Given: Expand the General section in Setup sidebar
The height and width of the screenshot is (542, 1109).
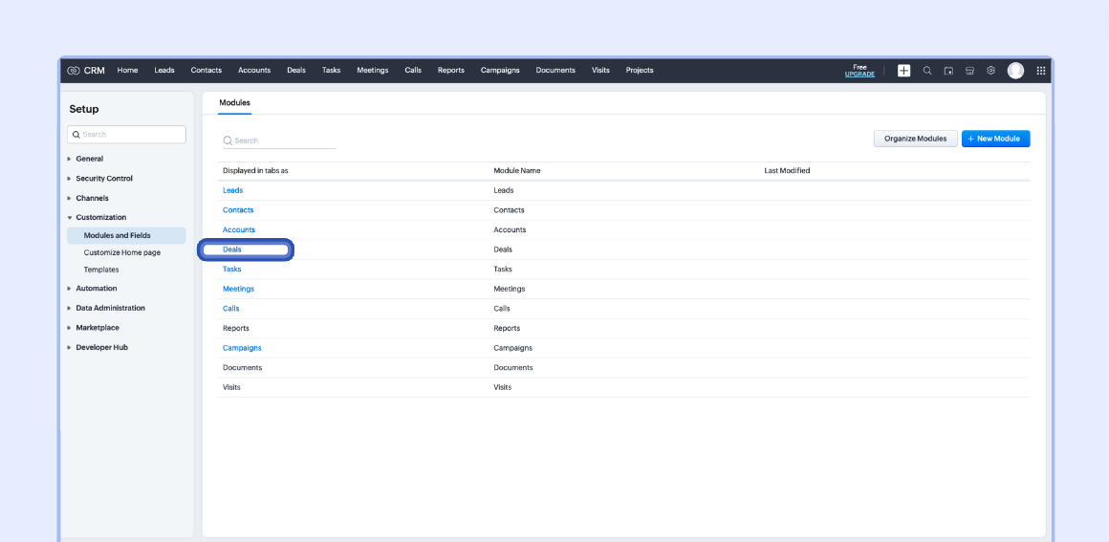Looking at the screenshot, I should click(x=89, y=159).
